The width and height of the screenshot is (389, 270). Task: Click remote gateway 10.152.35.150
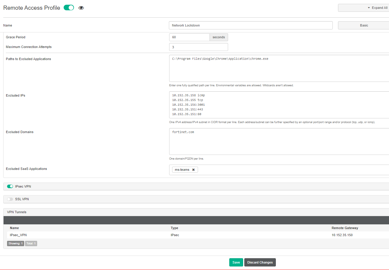coord(342,235)
